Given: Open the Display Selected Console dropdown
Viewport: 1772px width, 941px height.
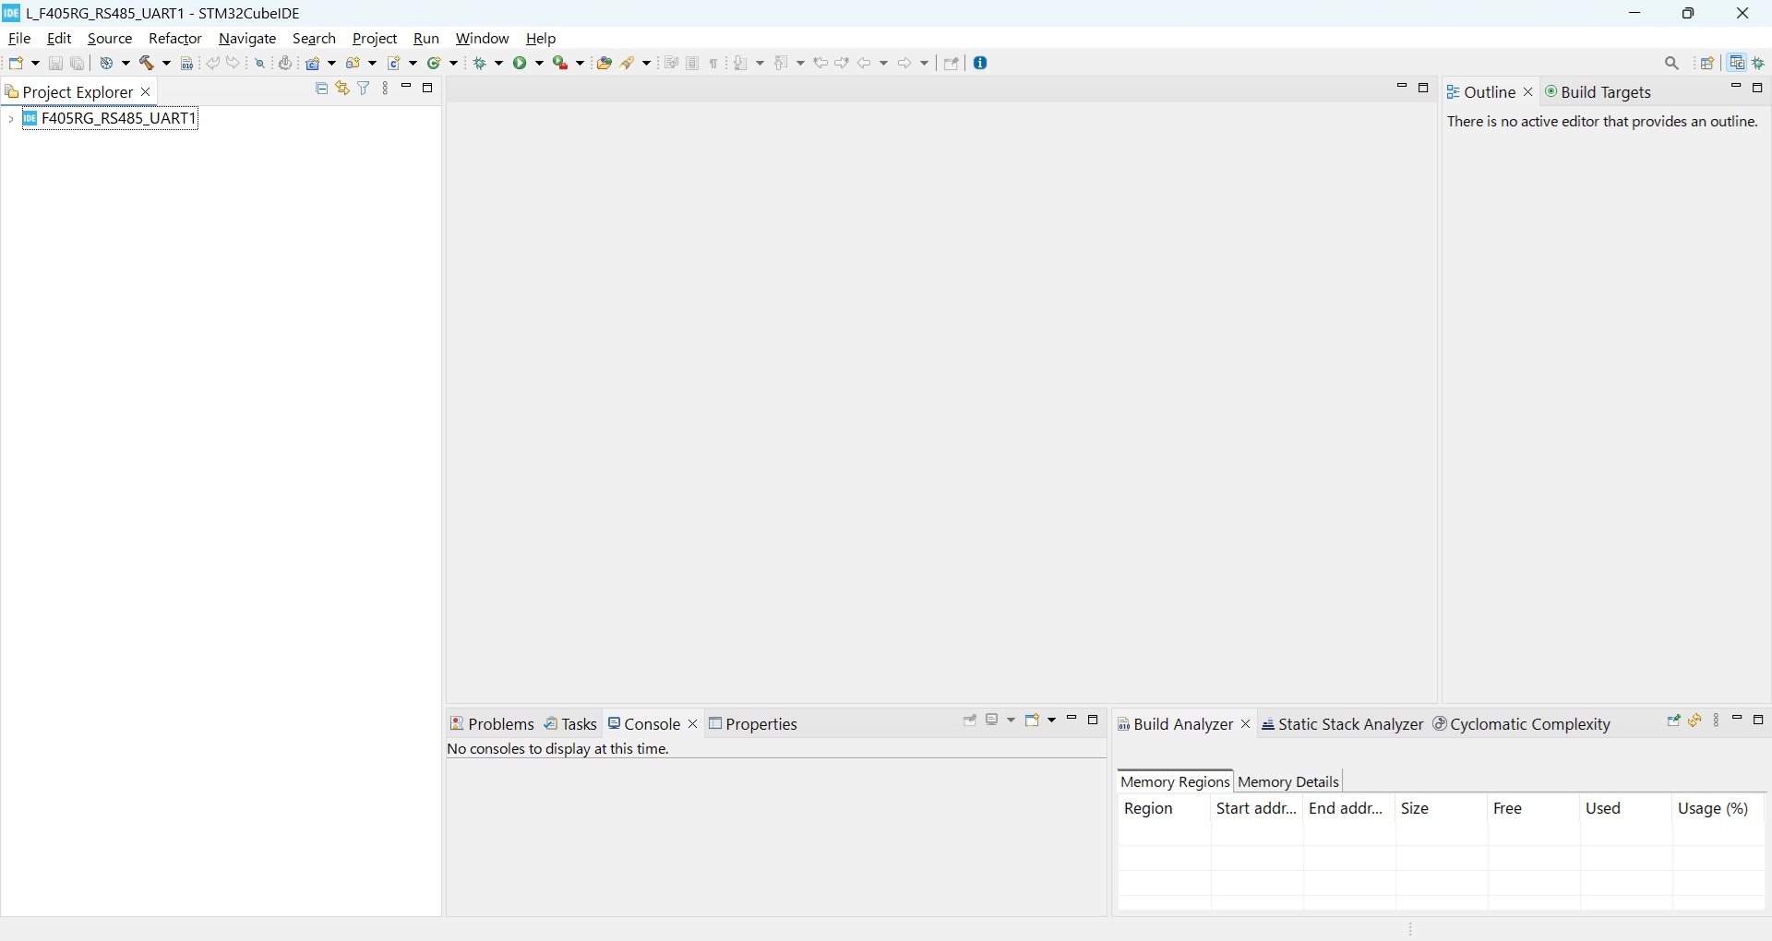Looking at the screenshot, I should pyautogui.click(x=1012, y=721).
